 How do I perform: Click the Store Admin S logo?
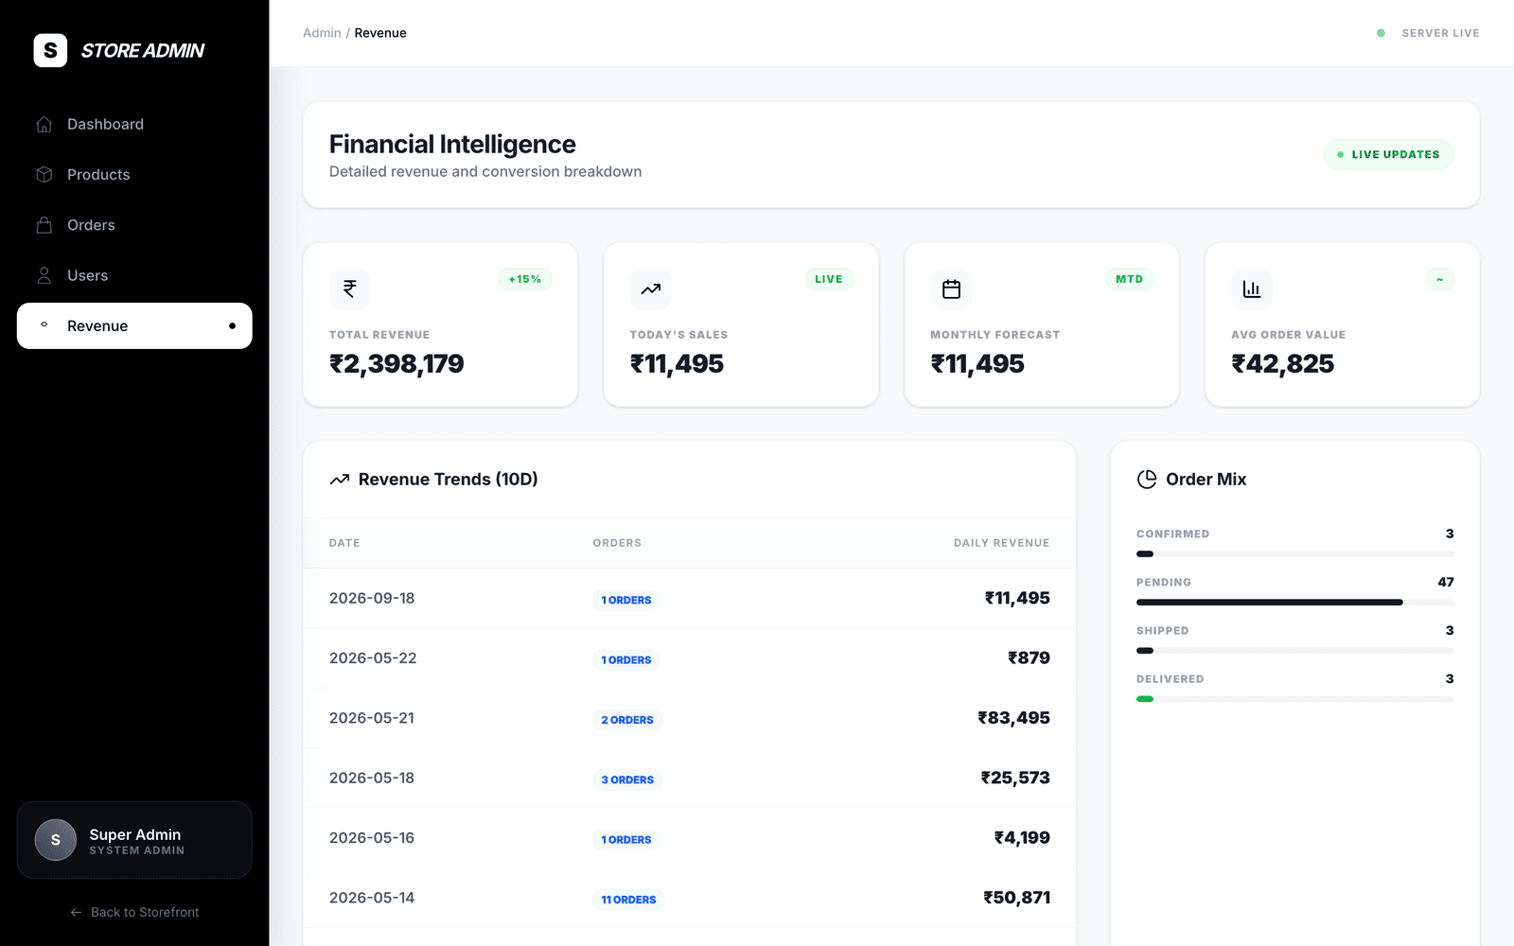[x=50, y=50]
